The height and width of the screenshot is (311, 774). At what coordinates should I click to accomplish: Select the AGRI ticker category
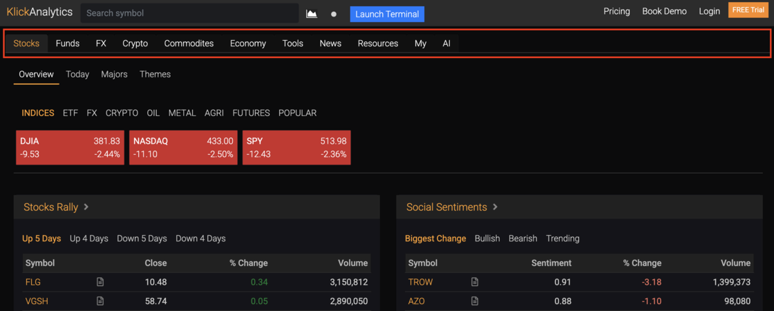(214, 113)
